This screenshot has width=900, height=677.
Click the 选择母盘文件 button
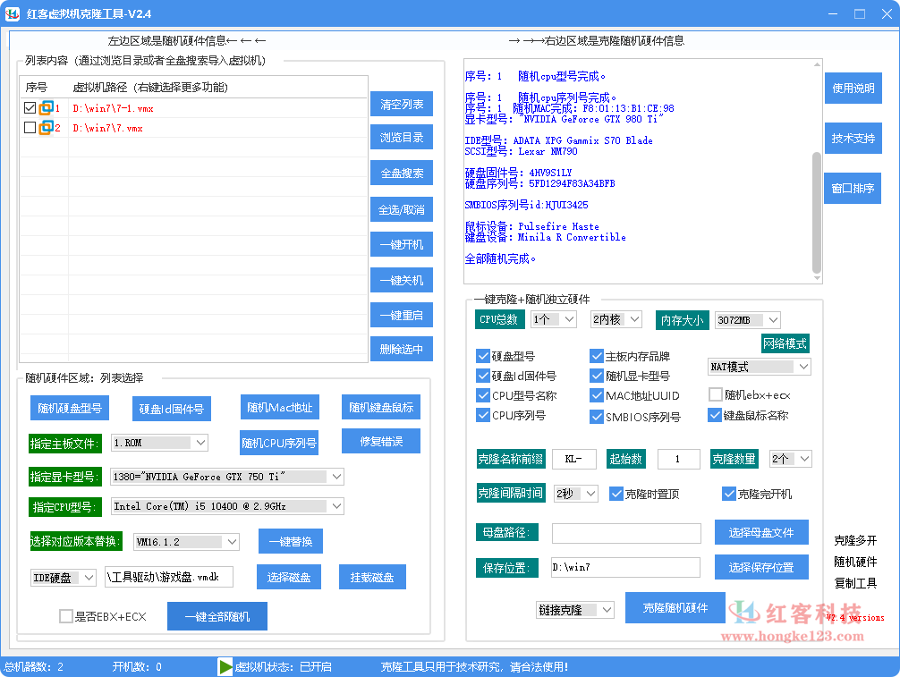(761, 532)
